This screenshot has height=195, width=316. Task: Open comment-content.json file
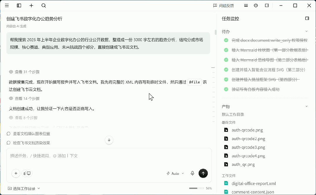point(253,192)
